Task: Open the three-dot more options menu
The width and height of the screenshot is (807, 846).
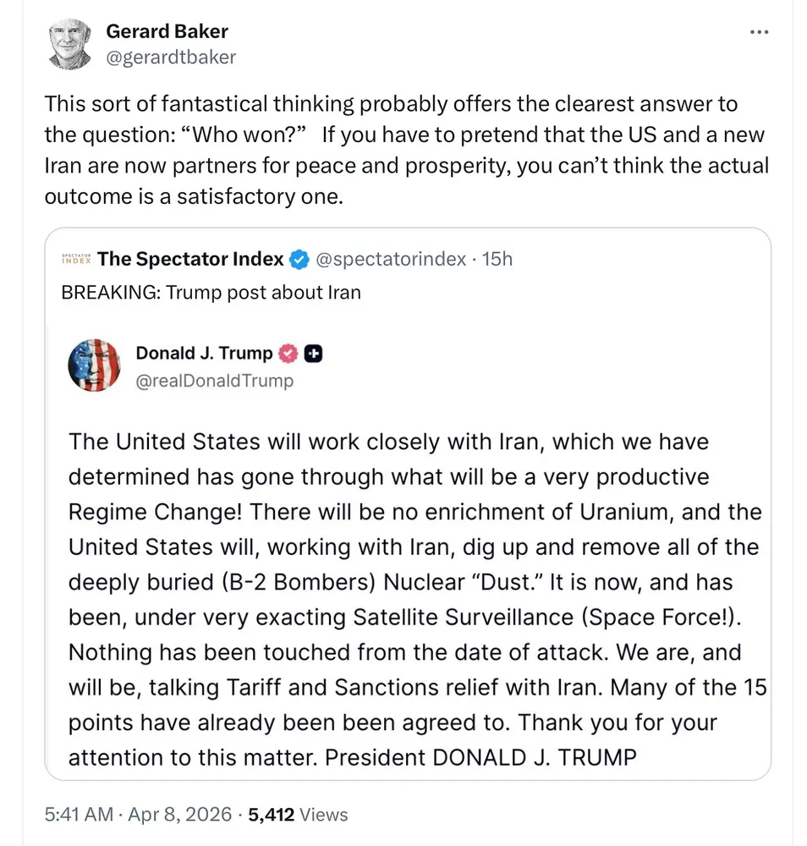Action: [x=759, y=33]
